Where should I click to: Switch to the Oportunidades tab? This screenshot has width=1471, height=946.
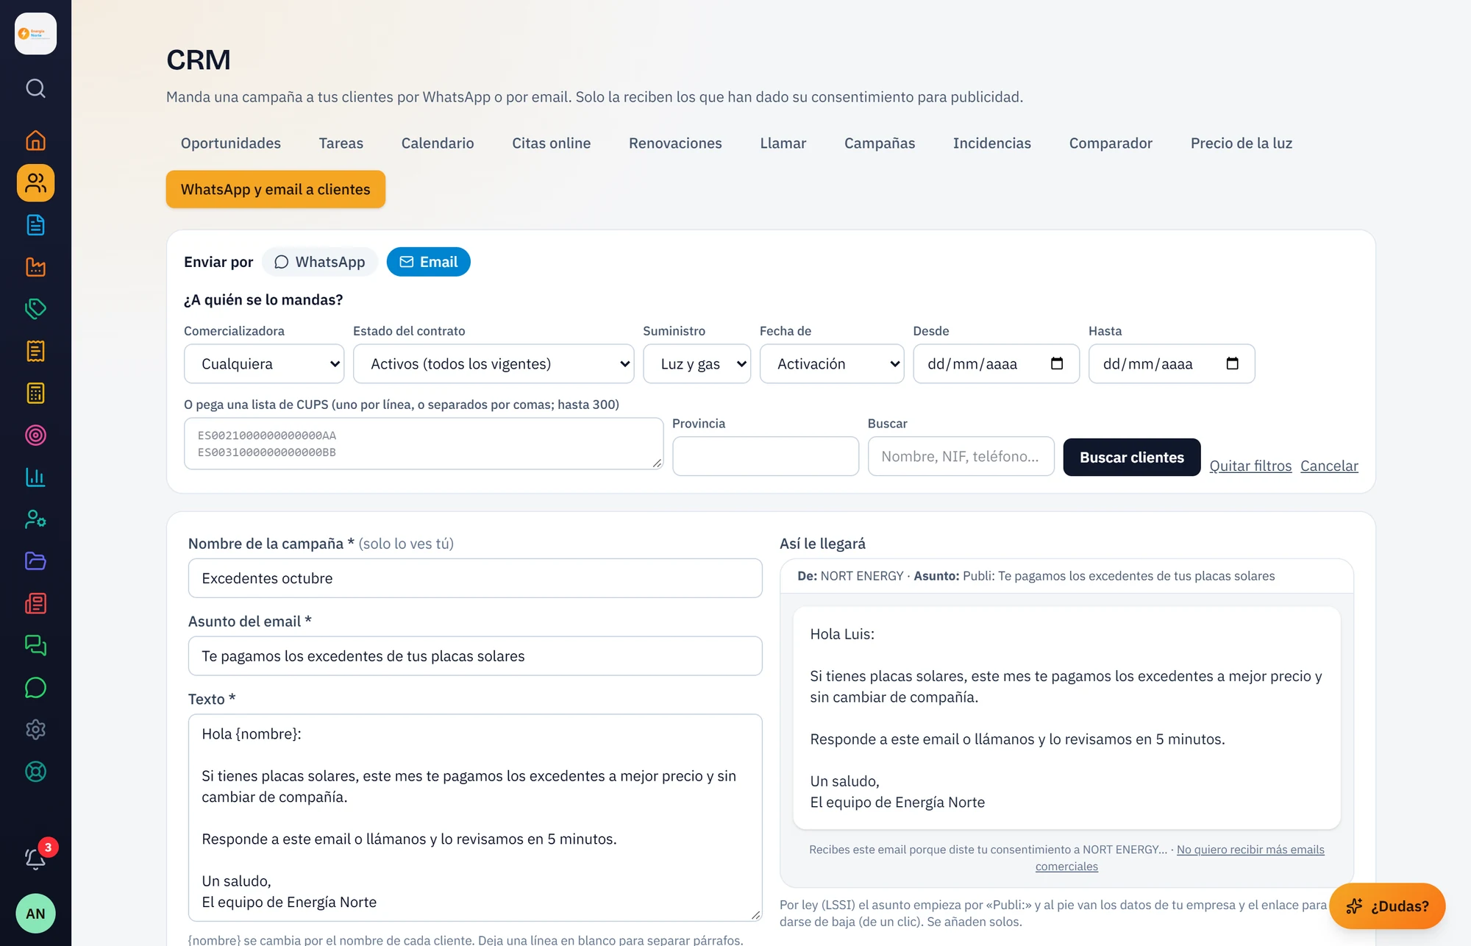pos(231,143)
